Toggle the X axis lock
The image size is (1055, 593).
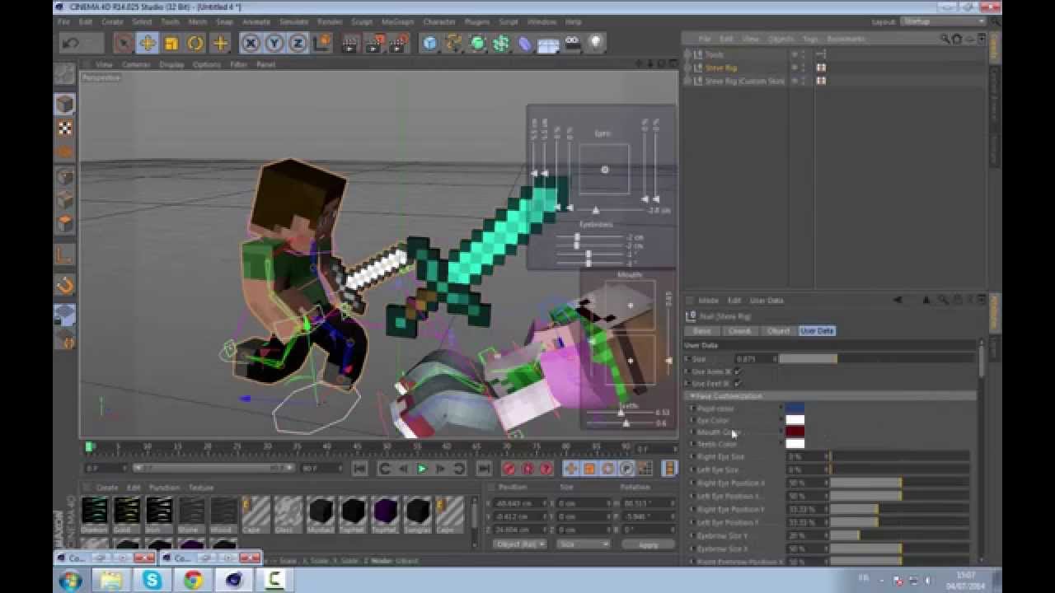pos(251,43)
